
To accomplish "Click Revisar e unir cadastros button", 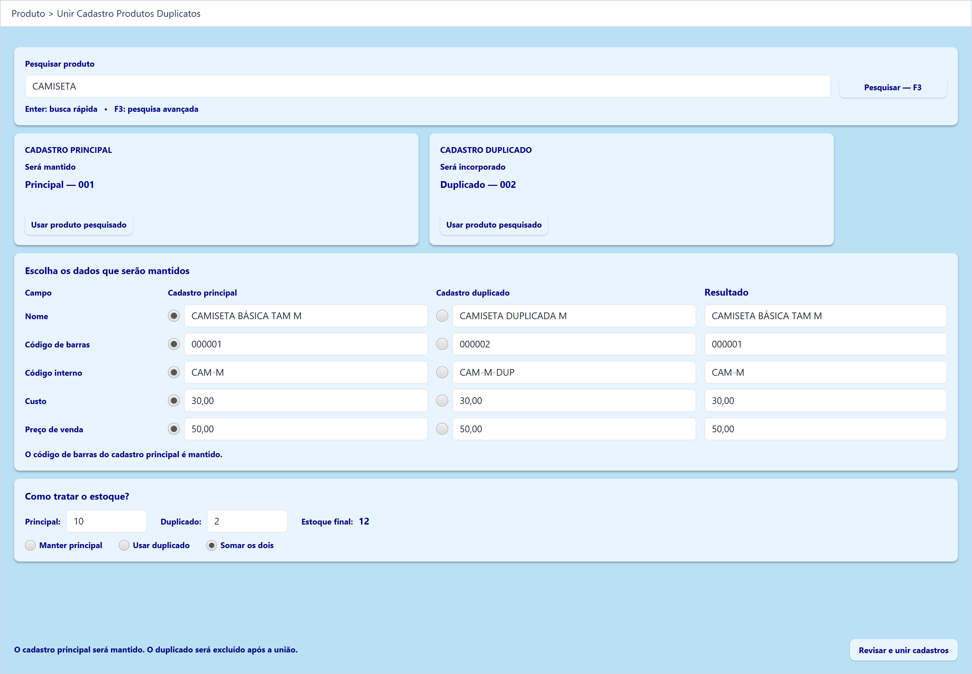I will click(904, 650).
